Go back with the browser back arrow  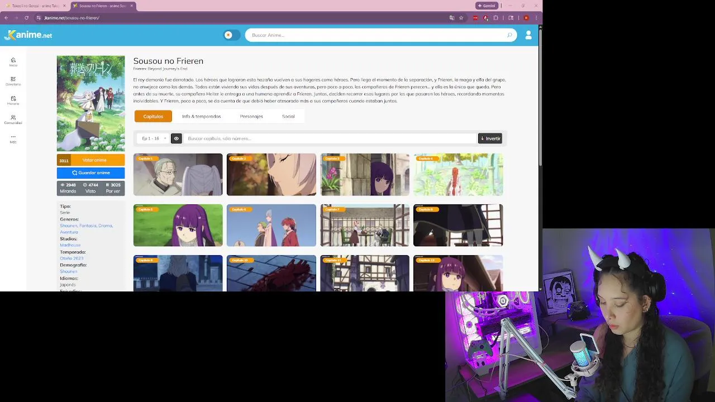click(6, 18)
